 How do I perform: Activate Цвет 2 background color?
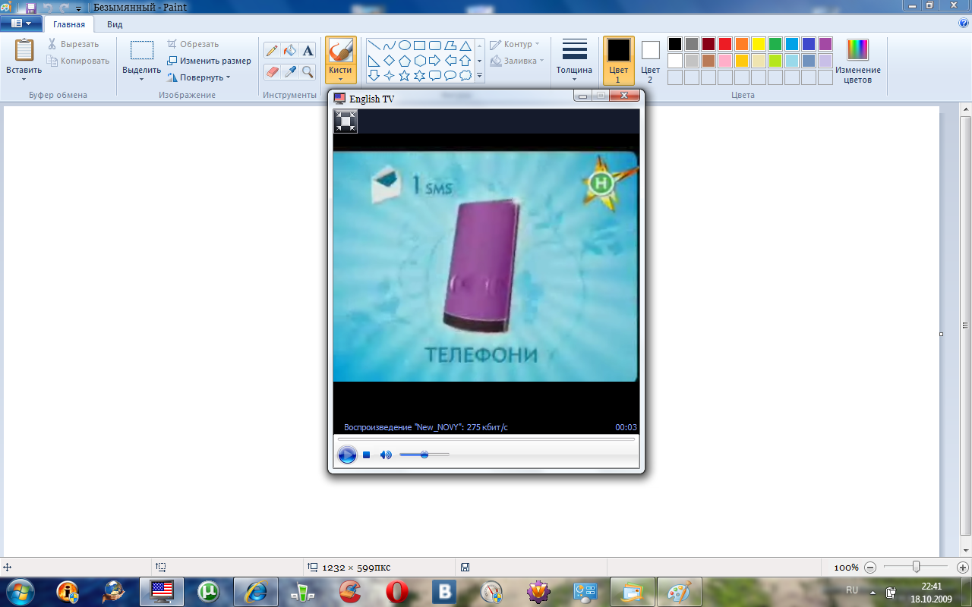(650, 60)
